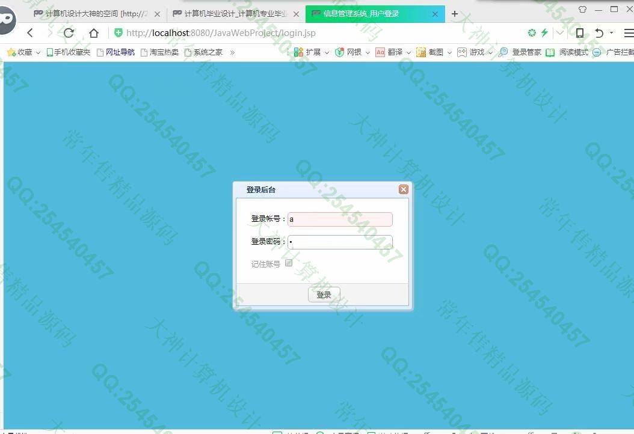Click the skin shirt icon in title bar
The width and height of the screenshot is (634, 434).
tap(582, 9)
